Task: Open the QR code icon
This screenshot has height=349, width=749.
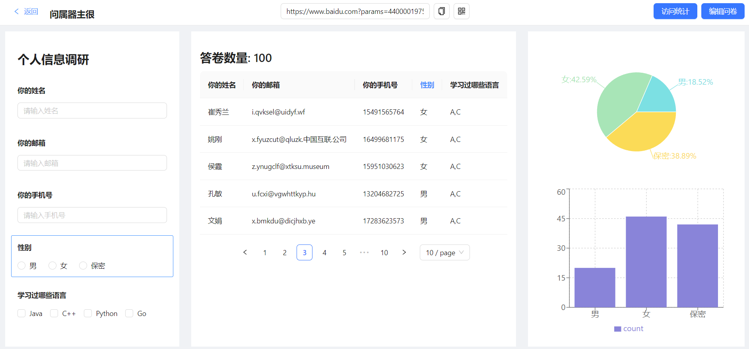Action: pos(462,11)
